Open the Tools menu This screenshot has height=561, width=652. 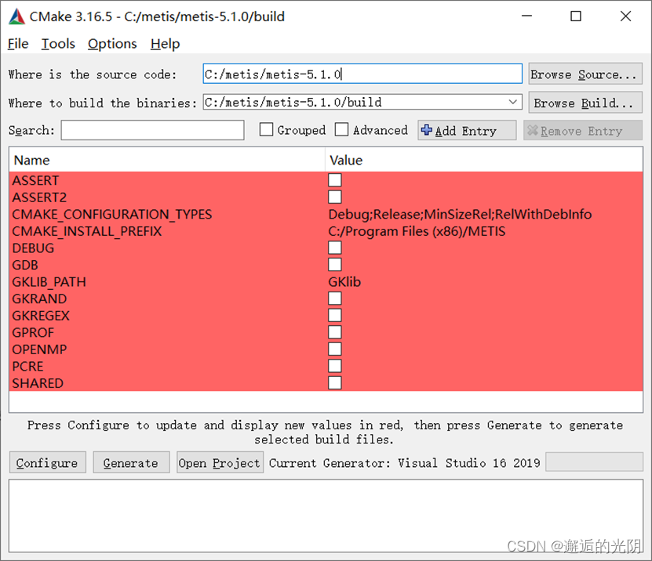(57, 44)
